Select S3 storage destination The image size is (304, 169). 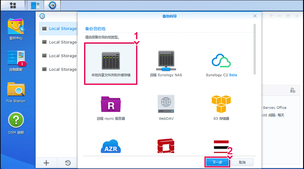tap(221, 108)
